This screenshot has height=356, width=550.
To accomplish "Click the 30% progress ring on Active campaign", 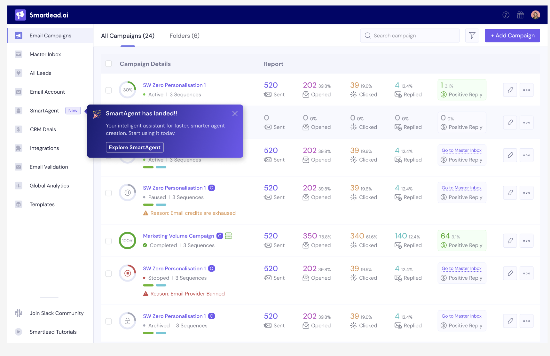I will pyautogui.click(x=128, y=90).
